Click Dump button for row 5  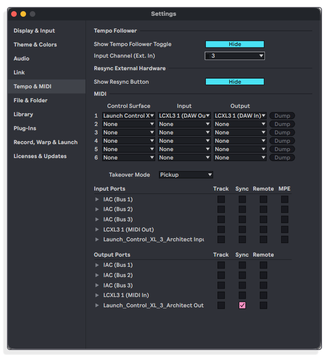pyautogui.click(x=282, y=149)
